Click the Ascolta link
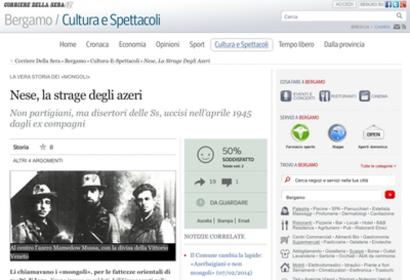The width and height of the screenshot is (410, 280). click(x=204, y=220)
